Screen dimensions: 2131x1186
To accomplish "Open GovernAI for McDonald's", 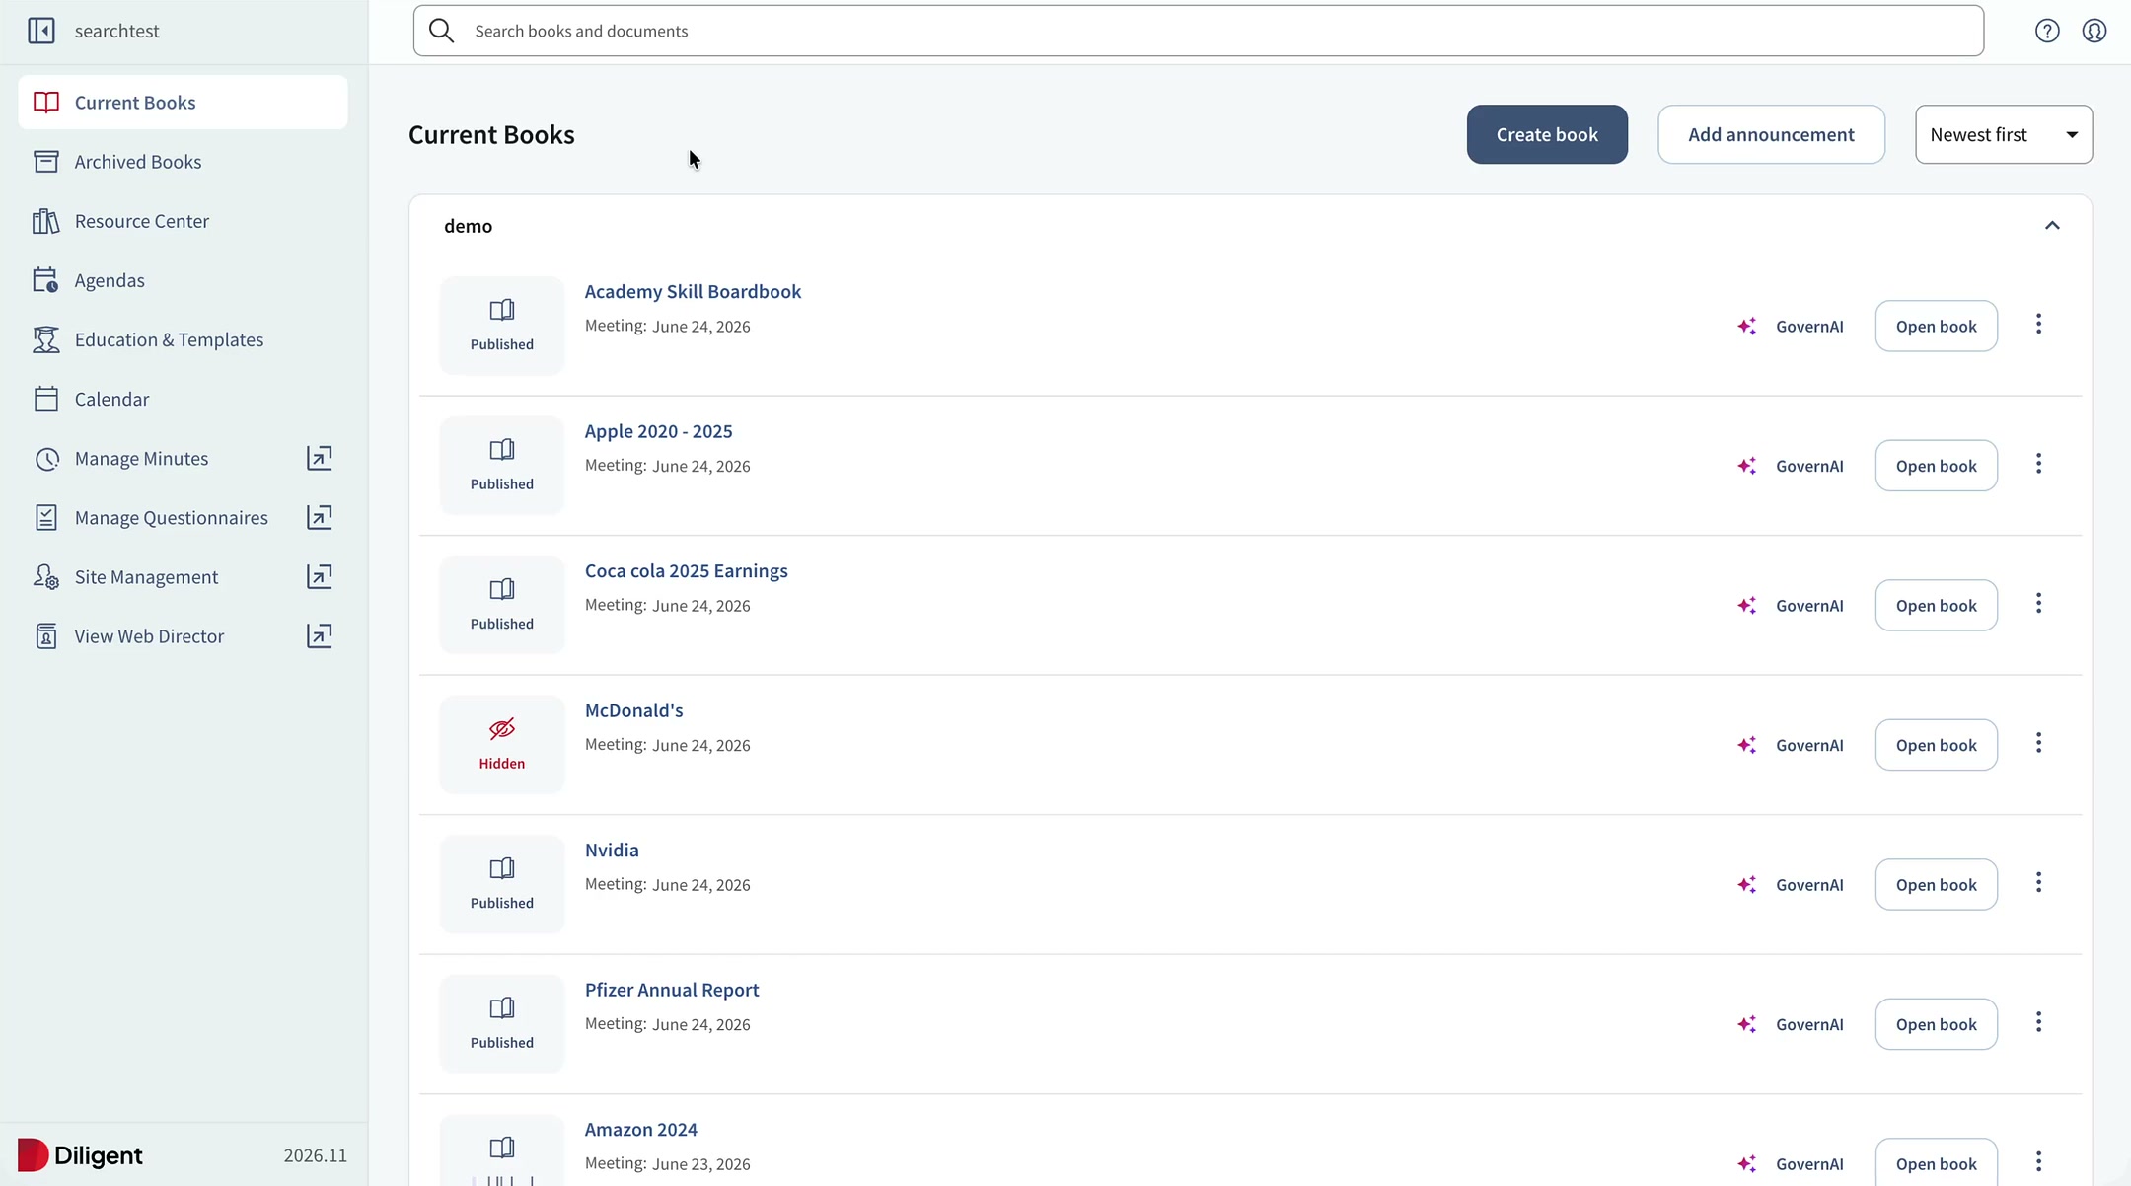I will pos(1791,745).
